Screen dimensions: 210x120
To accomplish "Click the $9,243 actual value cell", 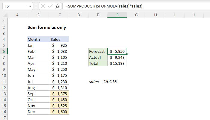I will coord(117,58).
